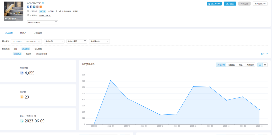272x135 pixels.
Task: Switch to the 联系人 tab
Action: 23,33
